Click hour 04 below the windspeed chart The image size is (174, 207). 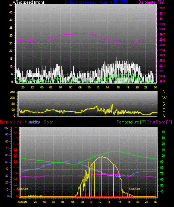(x=60, y=87)
